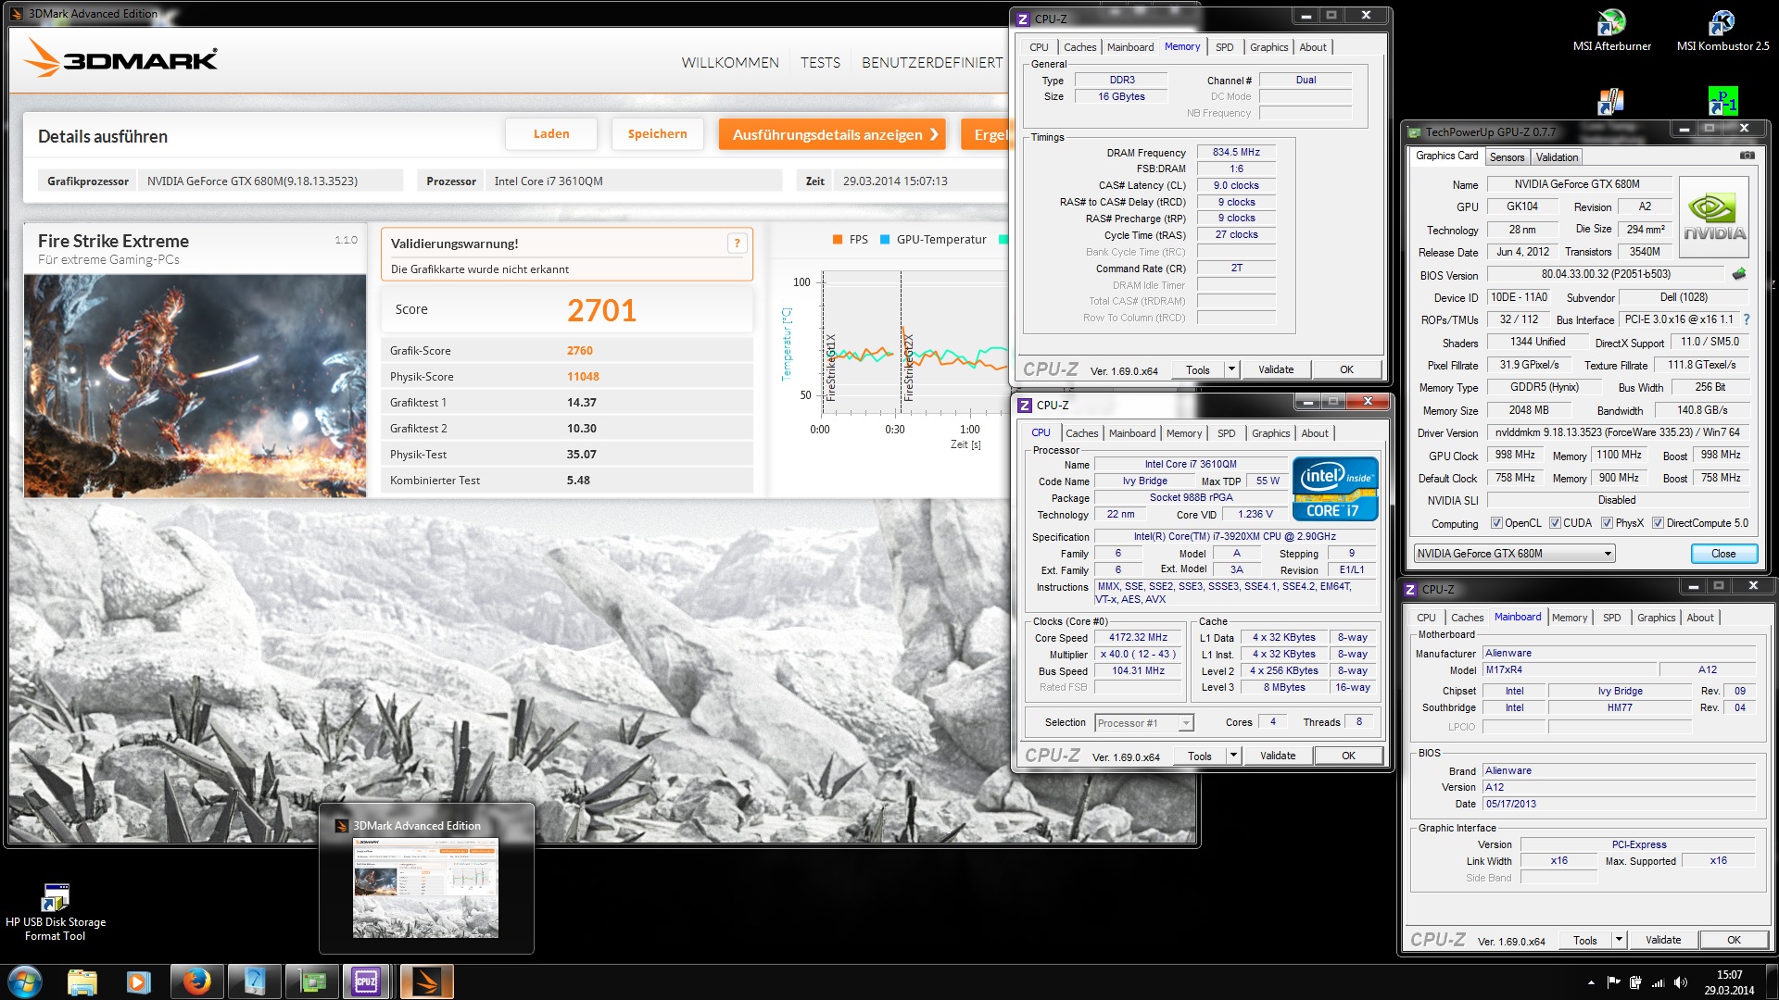Click the question mark in the validation warning box

click(738, 244)
